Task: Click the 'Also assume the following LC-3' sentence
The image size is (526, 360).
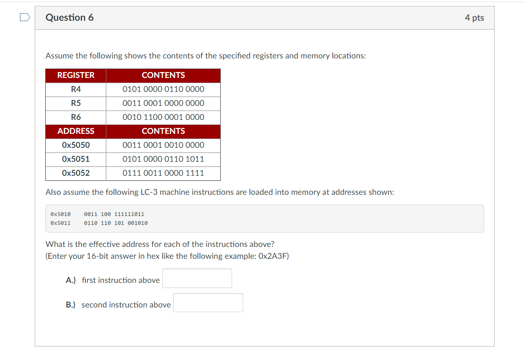Action: pos(220,192)
